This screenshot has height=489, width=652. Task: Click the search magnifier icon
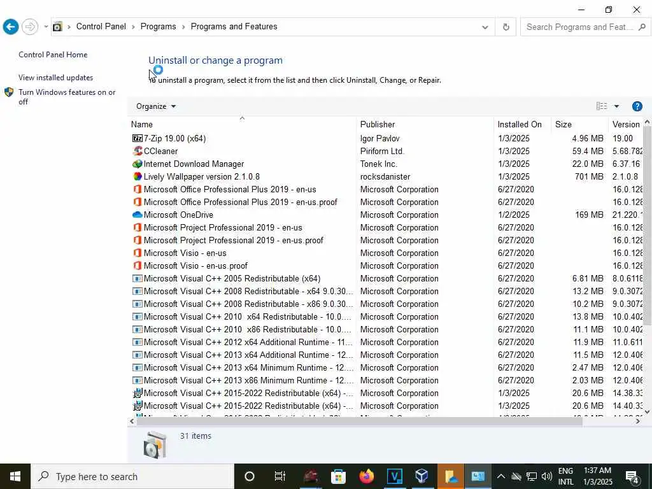coord(642,27)
